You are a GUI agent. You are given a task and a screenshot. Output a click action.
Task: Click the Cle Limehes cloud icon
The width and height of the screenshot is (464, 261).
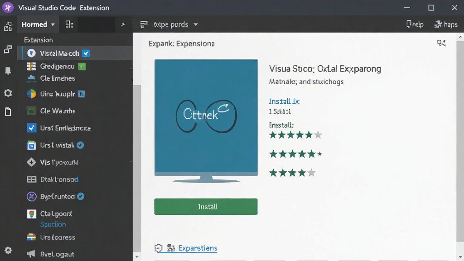pos(31,78)
